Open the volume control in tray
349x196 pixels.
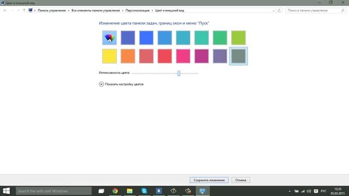(309, 191)
